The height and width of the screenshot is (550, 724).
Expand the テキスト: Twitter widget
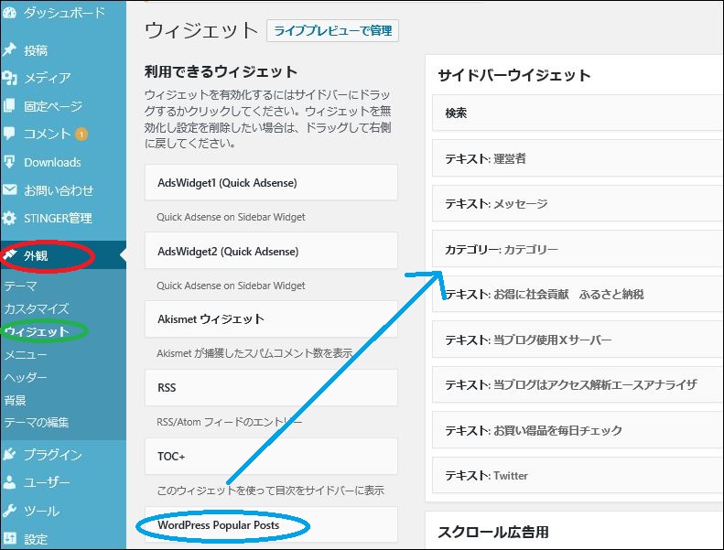578,476
